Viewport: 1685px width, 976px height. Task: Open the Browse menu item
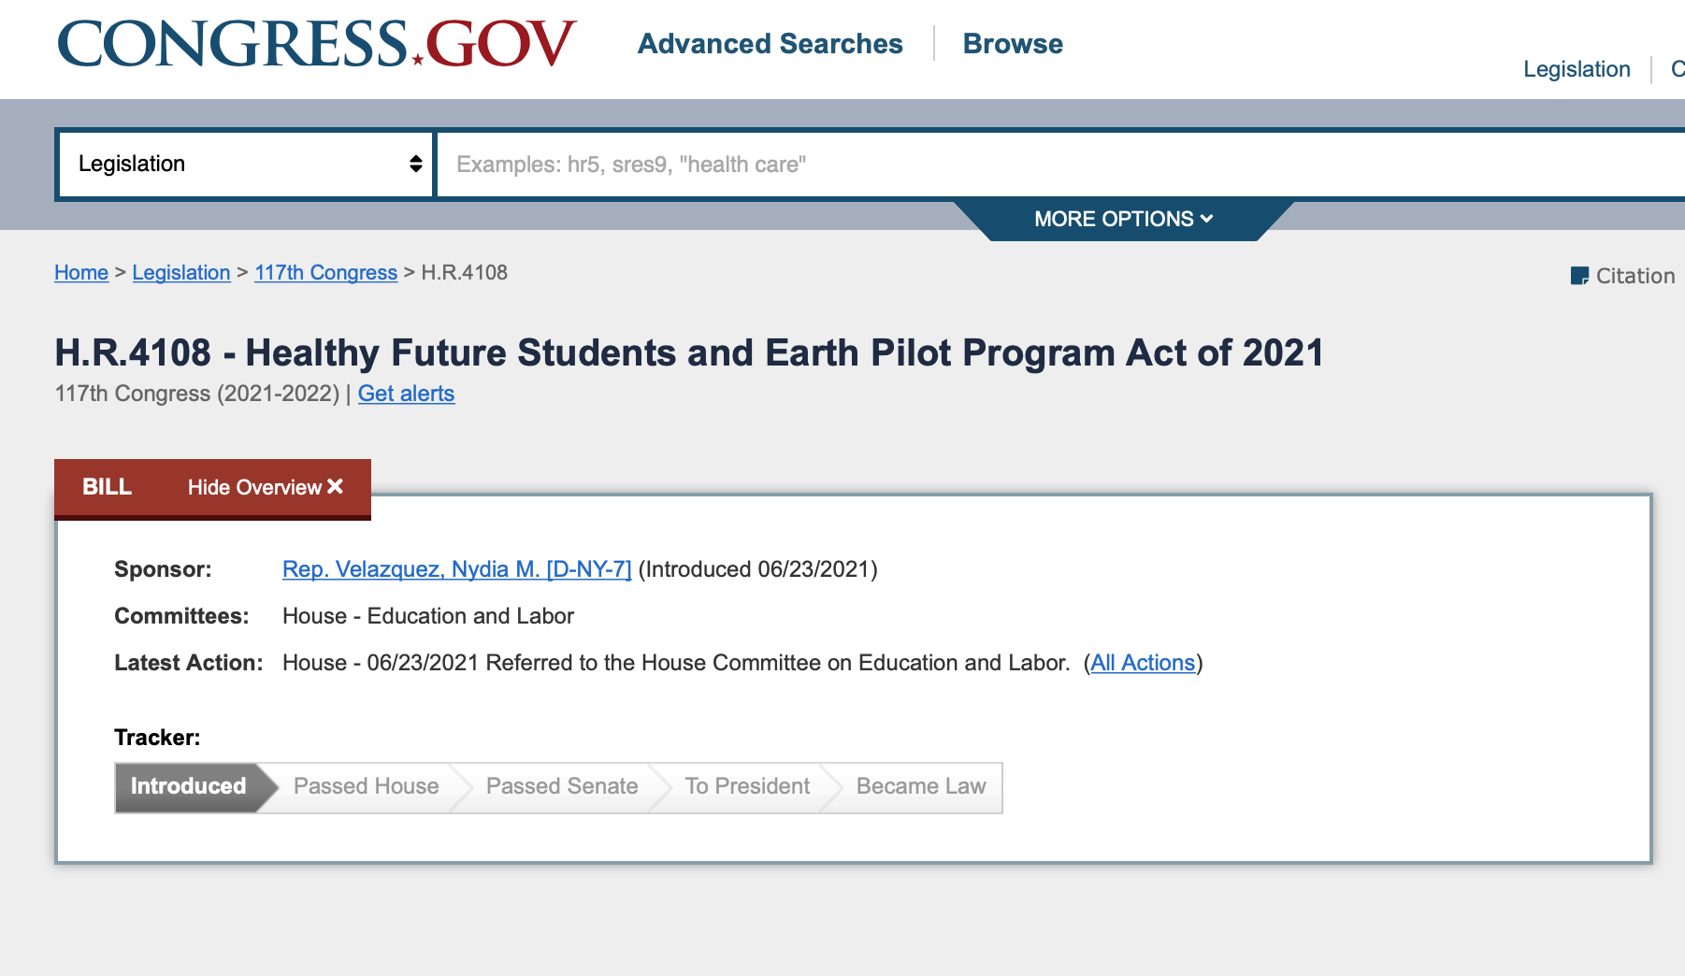coord(1013,44)
